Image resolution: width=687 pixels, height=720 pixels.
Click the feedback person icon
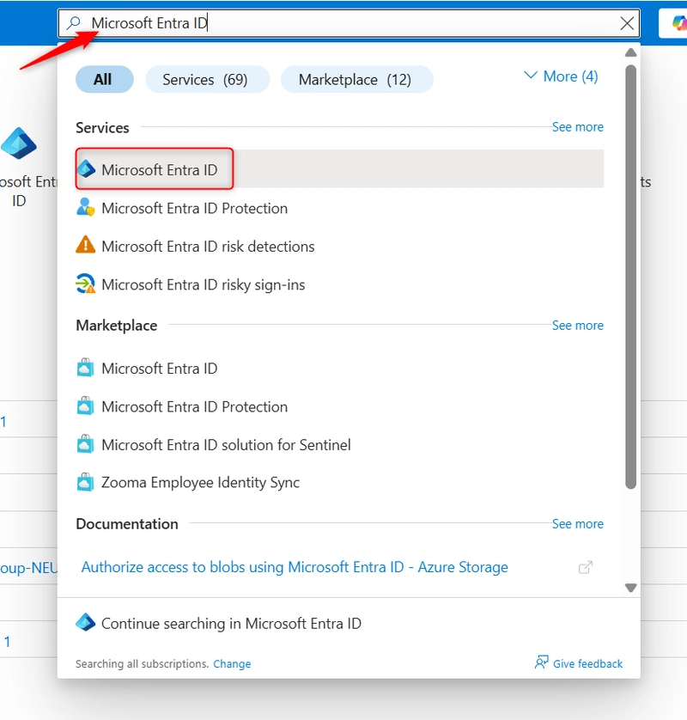click(542, 662)
